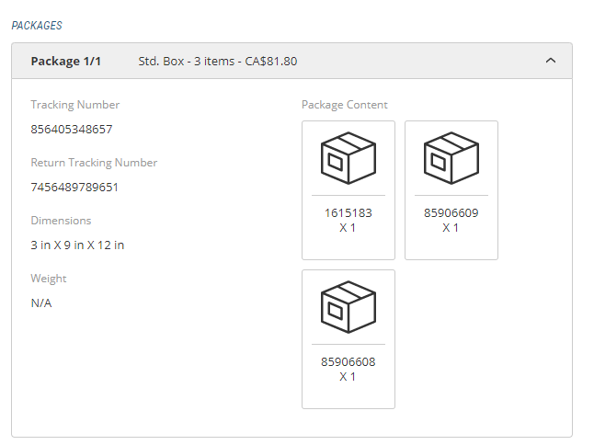Click the Return Tracking Number label
The height and width of the screenshot is (445, 594).
pos(94,163)
